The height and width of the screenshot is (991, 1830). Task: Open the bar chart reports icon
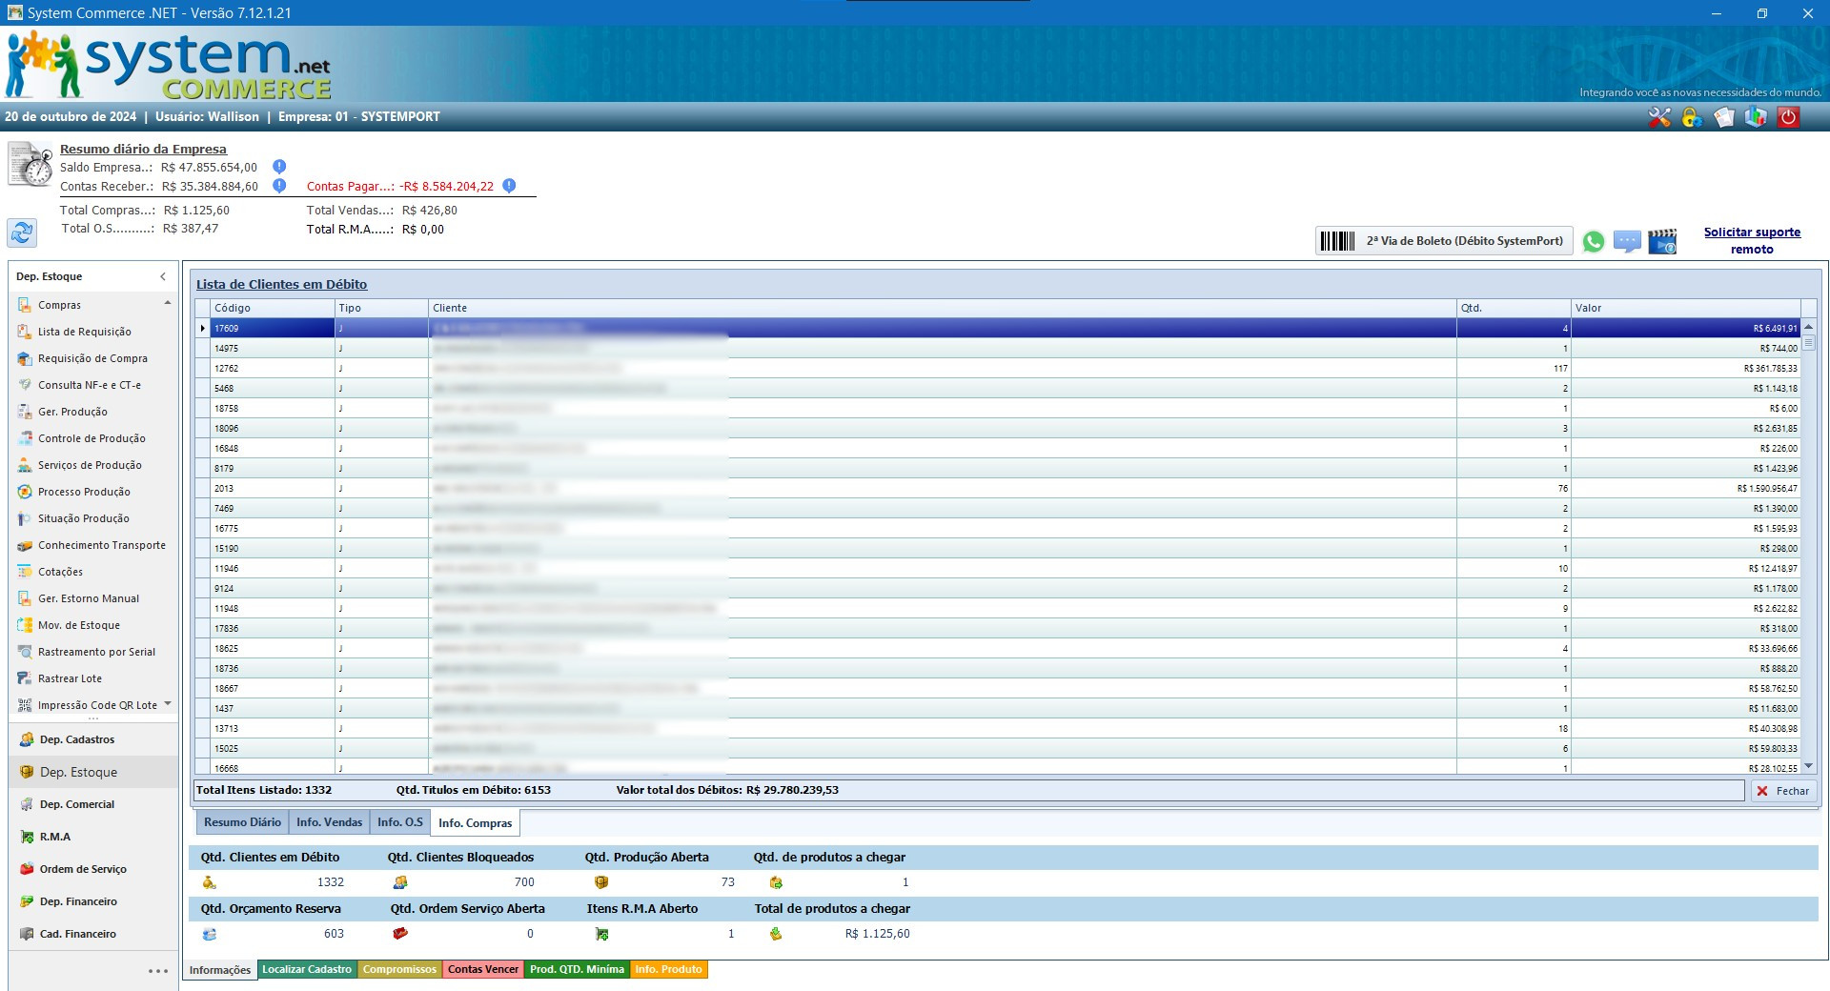pyautogui.click(x=1756, y=117)
